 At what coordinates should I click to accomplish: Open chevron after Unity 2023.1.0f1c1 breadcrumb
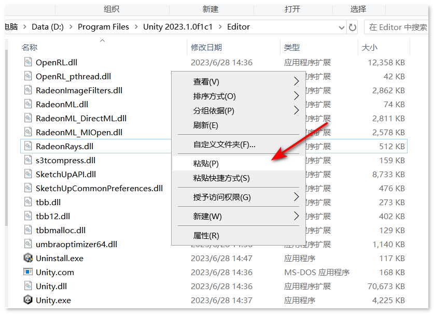click(x=220, y=27)
